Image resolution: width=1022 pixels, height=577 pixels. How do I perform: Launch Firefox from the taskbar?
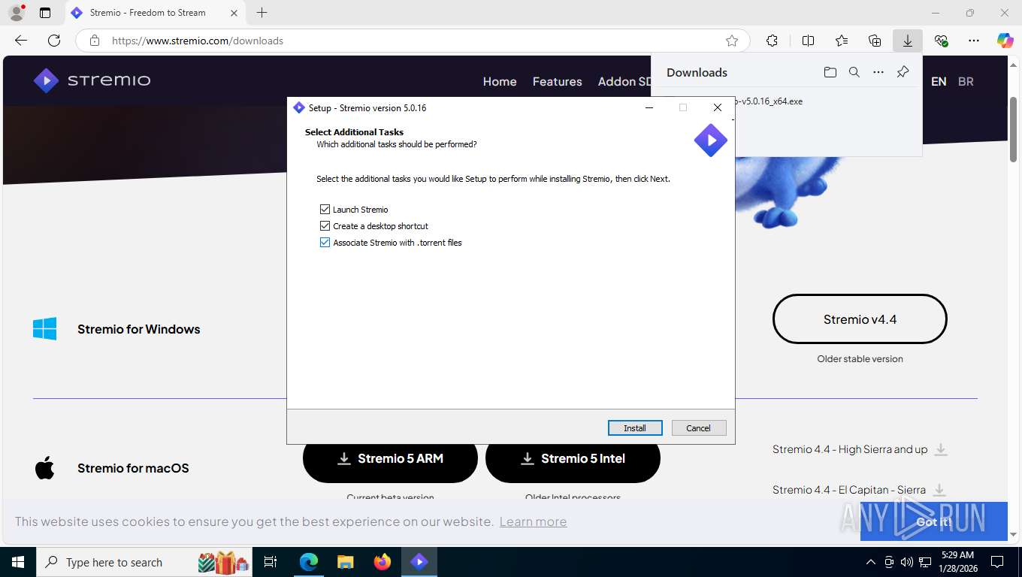point(382,562)
